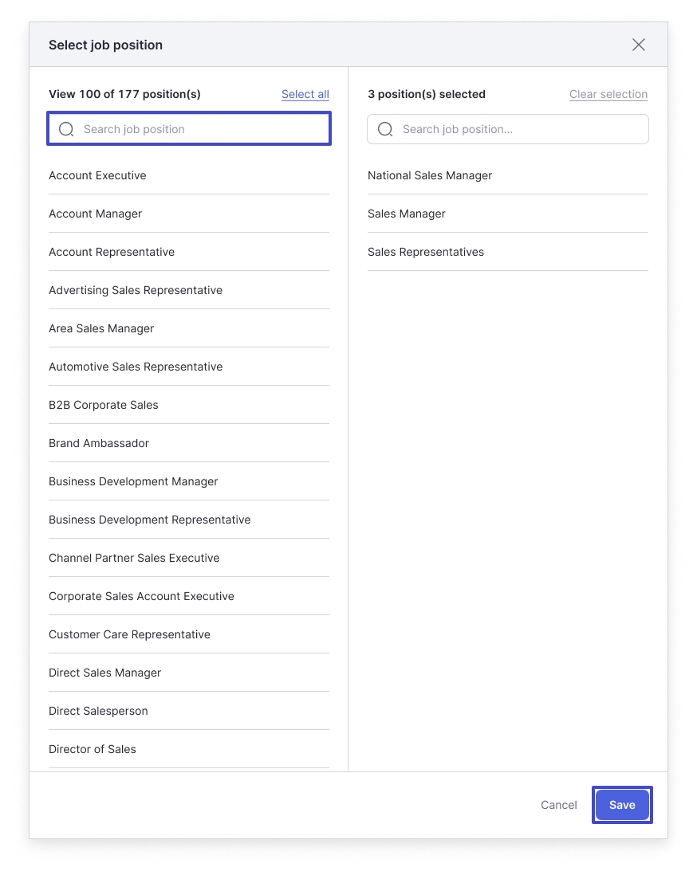Close the Select job position dialog

coord(638,45)
